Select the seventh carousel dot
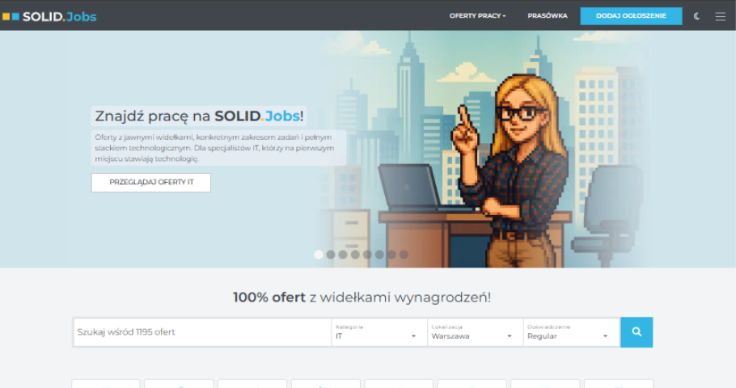Screen dimensions: 736x388 coord(391,255)
